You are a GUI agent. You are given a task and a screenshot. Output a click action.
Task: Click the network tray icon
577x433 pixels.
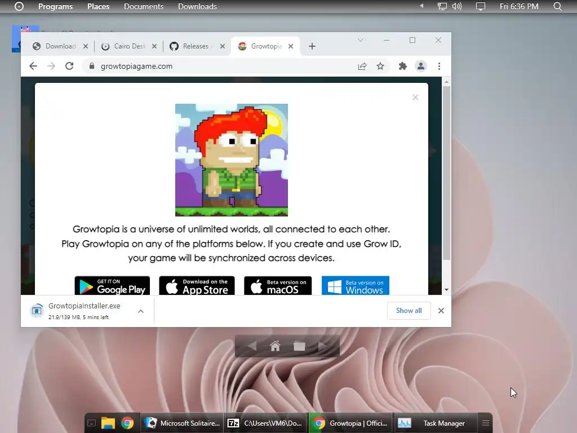[x=442, y=6]
